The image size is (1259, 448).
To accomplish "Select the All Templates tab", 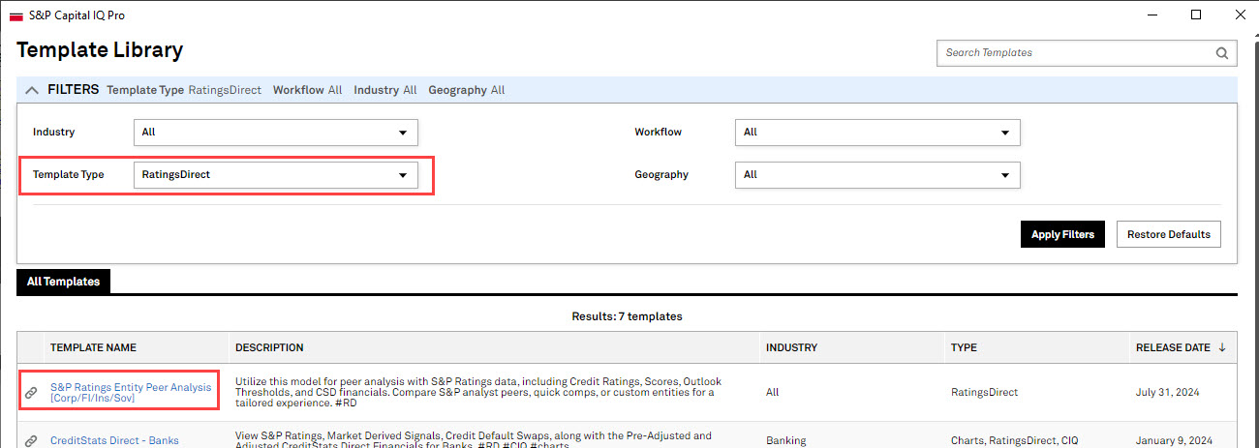I will pos(63,282).
